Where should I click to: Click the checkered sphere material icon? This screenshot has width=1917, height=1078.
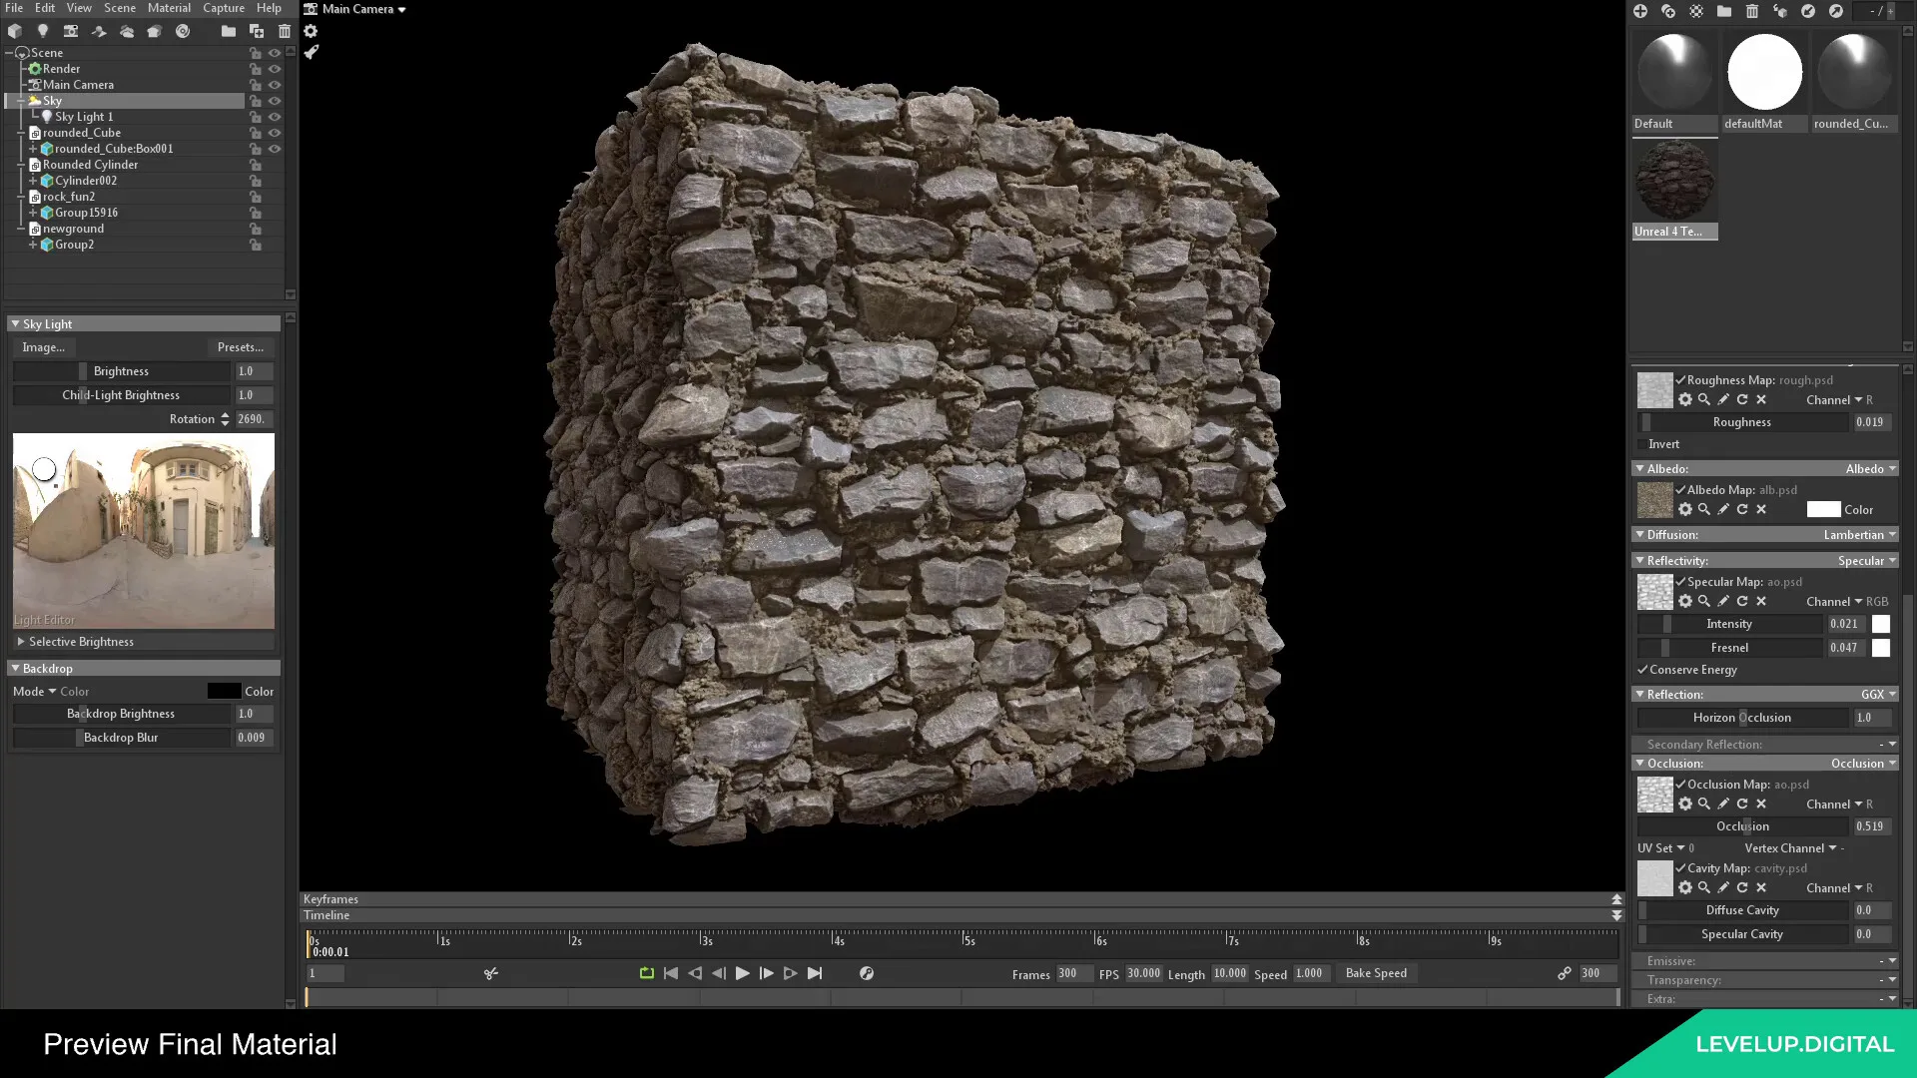[1696, 11]
